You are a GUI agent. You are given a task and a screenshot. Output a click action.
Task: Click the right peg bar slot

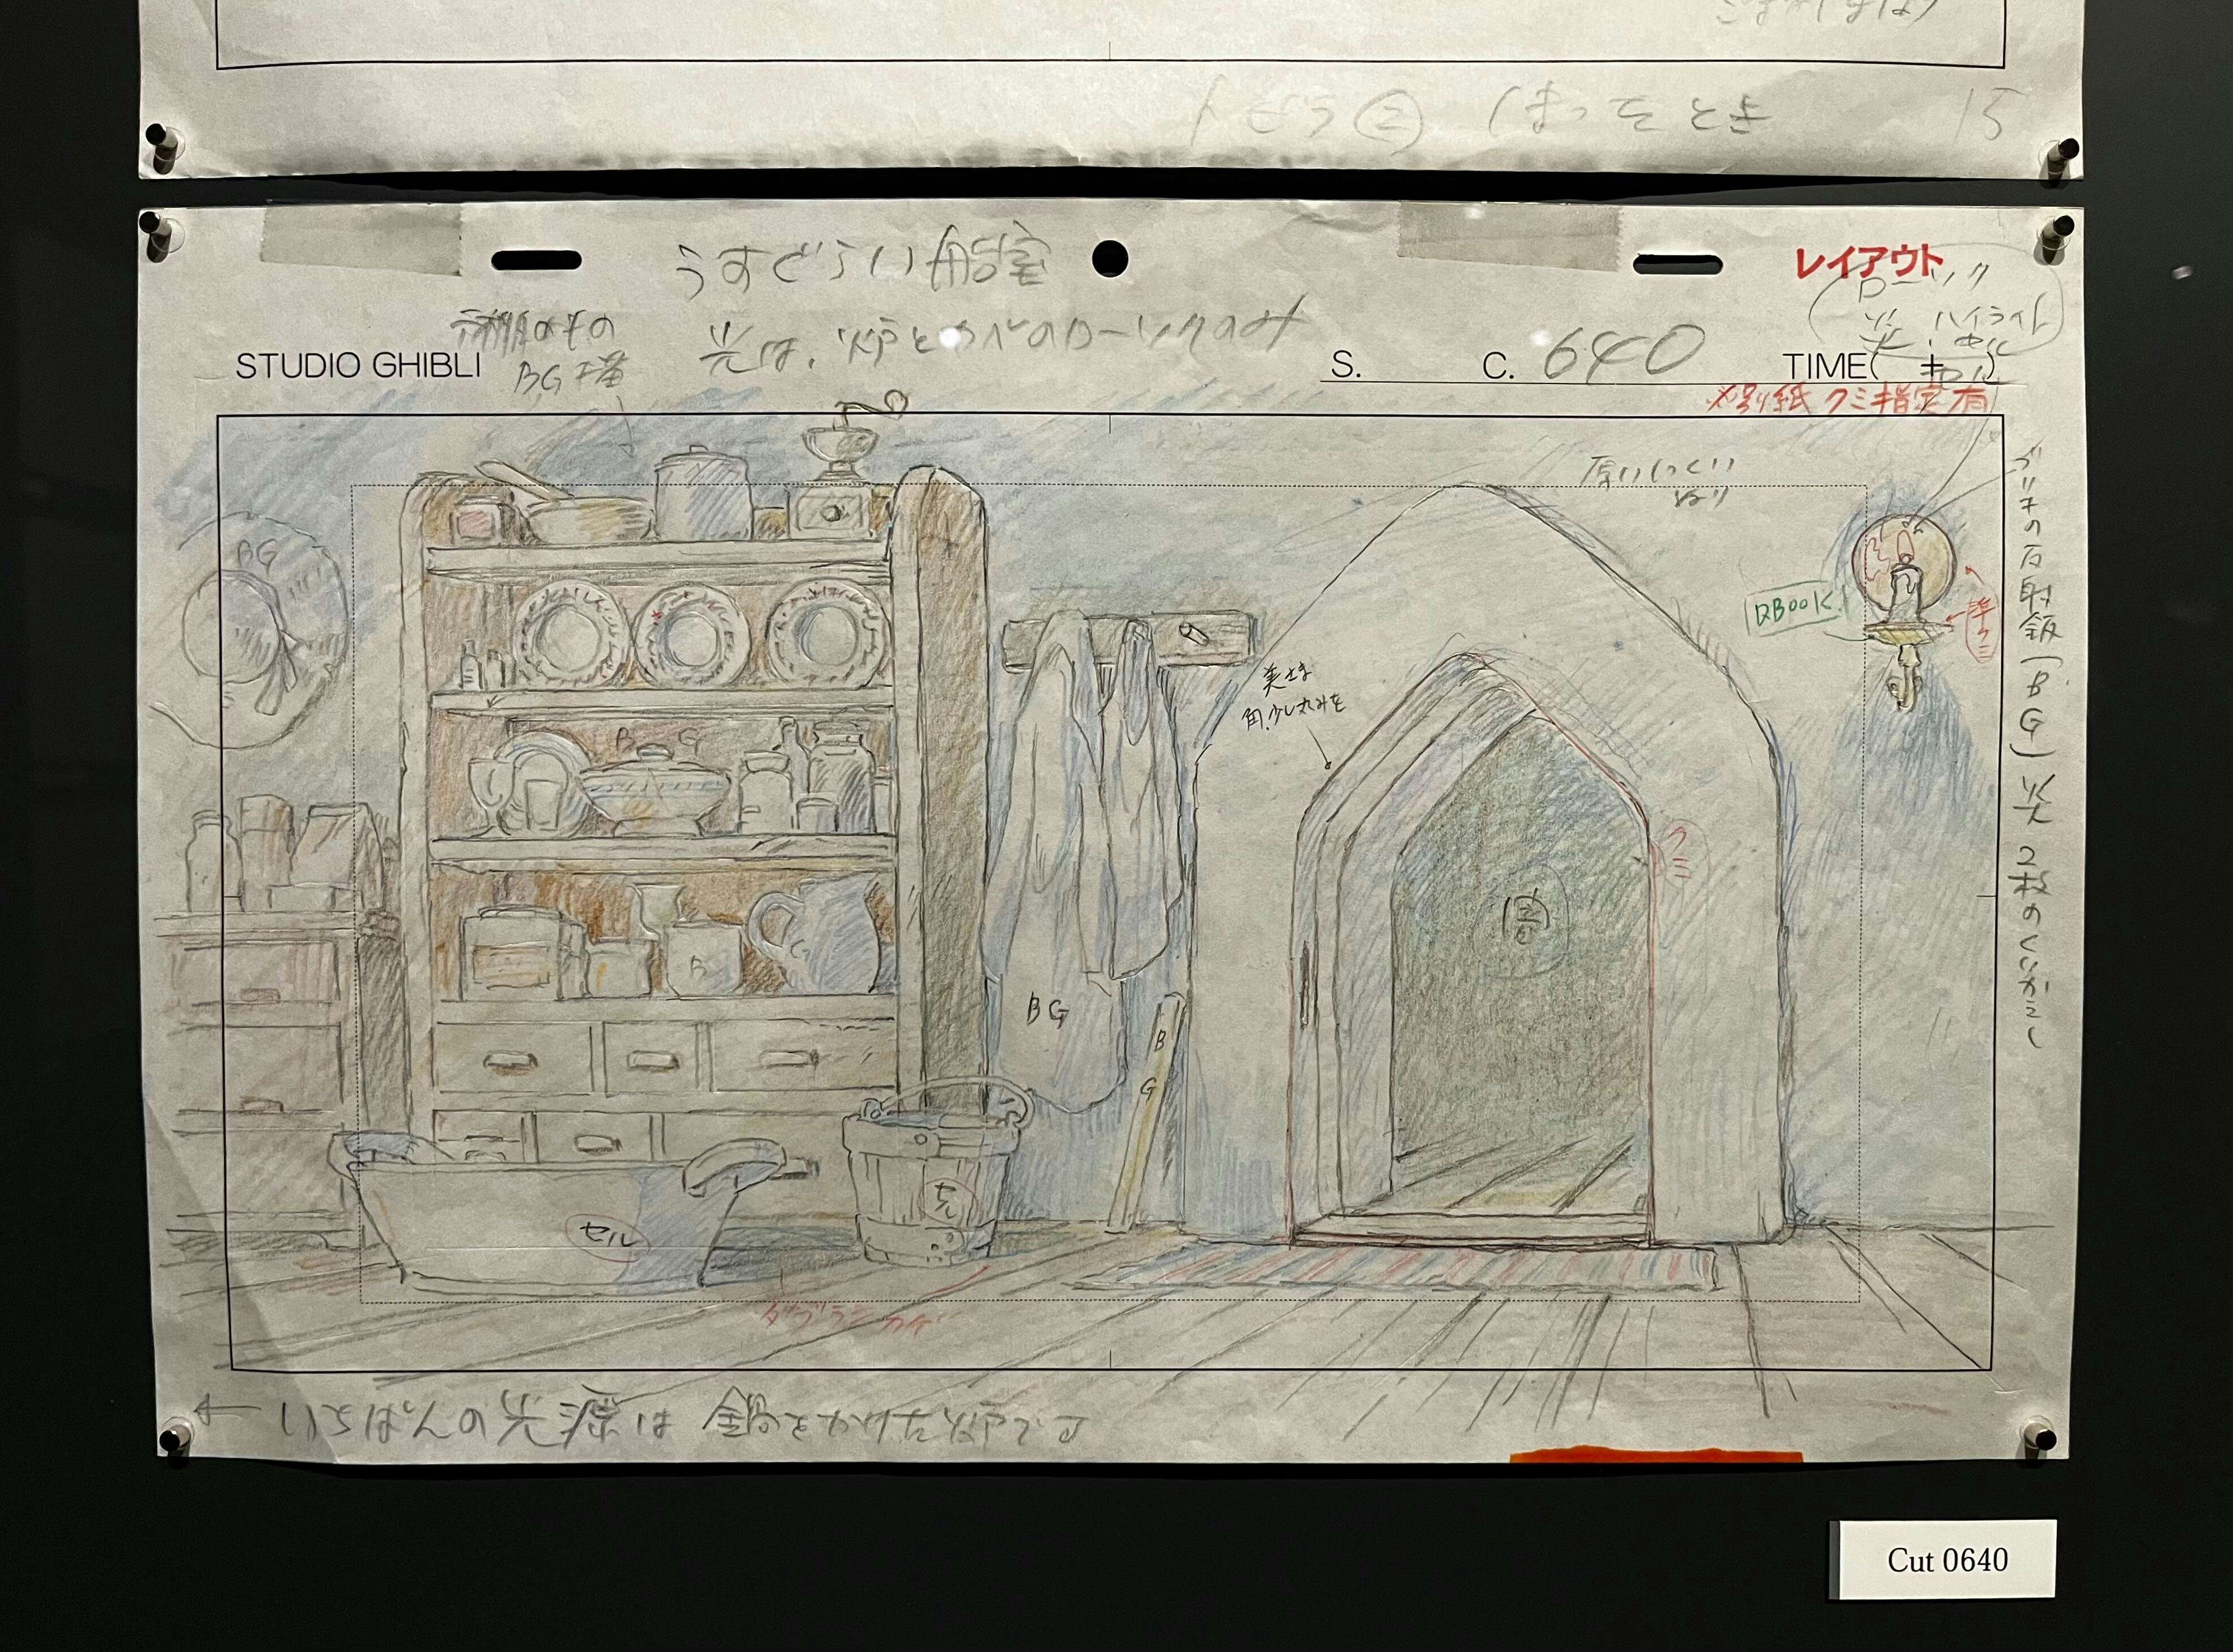tap(1678, 264)
